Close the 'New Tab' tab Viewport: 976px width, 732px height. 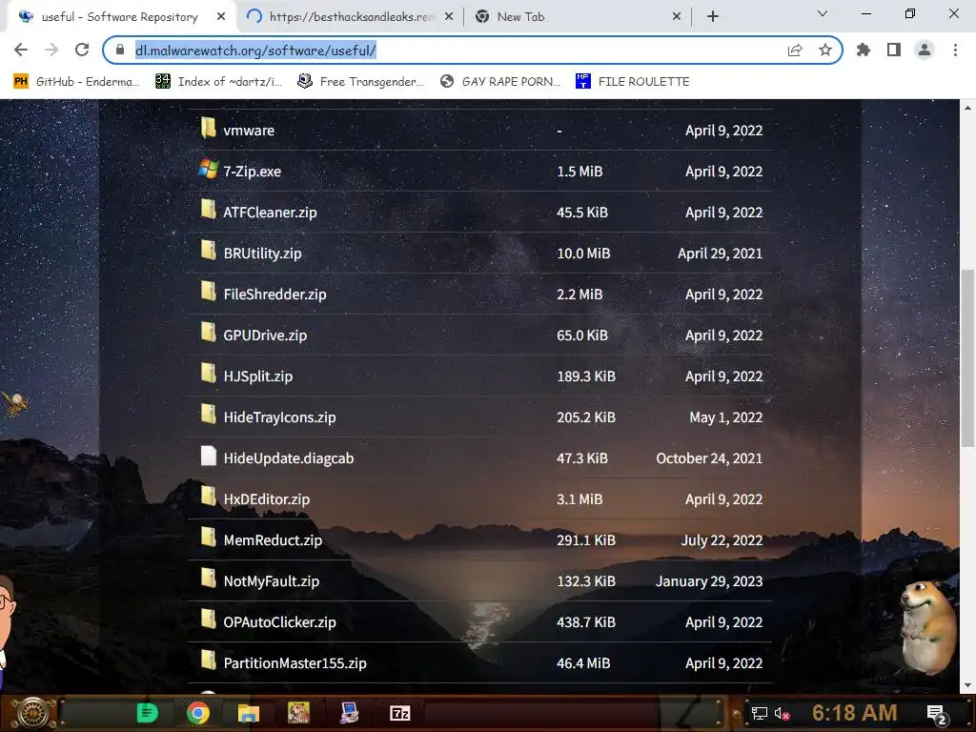click(677, 17)
